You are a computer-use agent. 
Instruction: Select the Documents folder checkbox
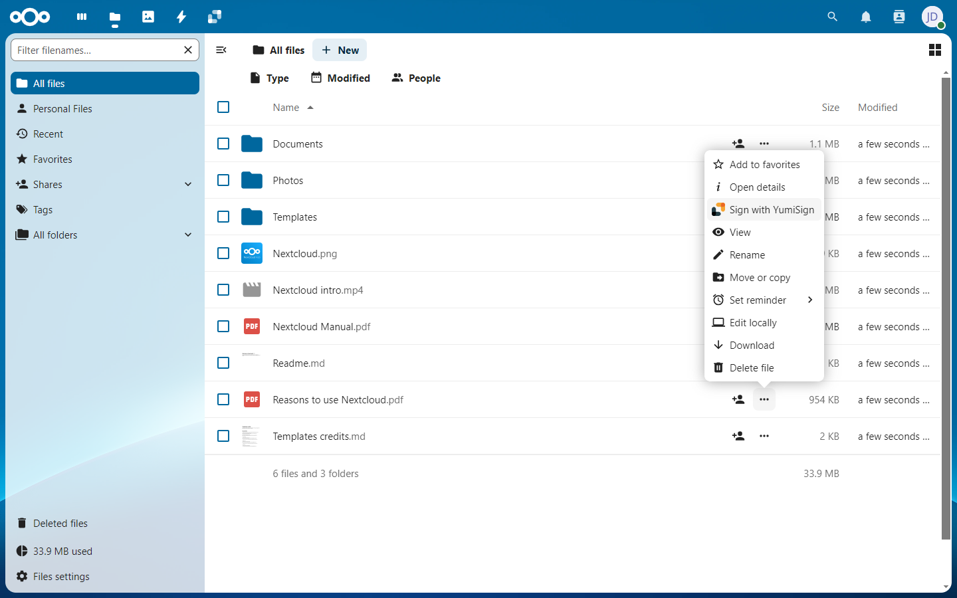pyautogui.click(x=223, y=144)
